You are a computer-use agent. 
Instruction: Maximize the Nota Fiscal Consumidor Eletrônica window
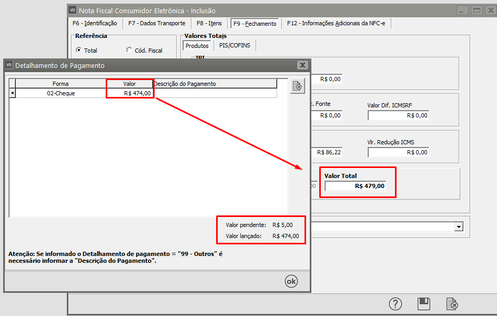pyautogui.click(x=476, y=10)
